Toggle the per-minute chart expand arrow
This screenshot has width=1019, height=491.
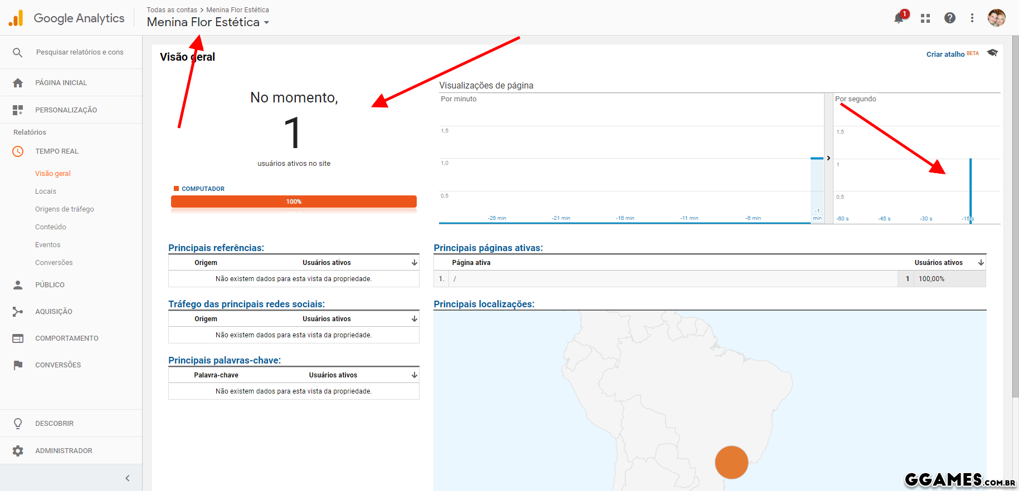click(x=828, y=158)
